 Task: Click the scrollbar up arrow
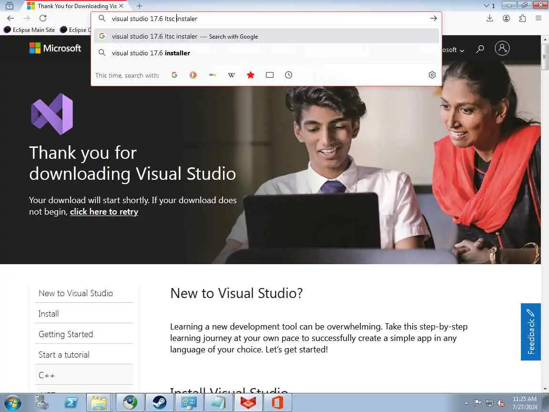(545, 39)
